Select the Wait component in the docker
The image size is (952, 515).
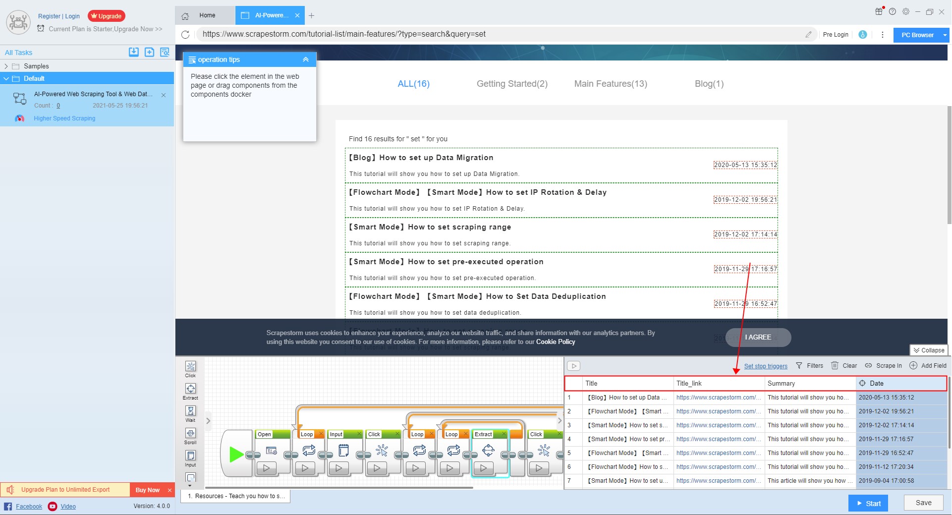[190, 413]
